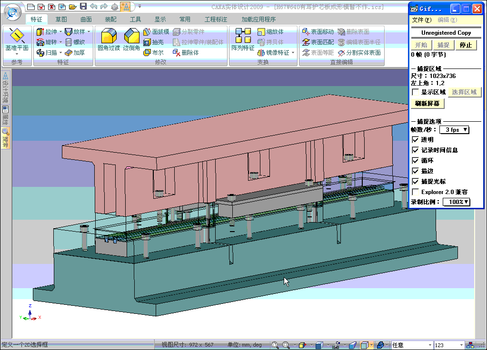Switch to the 工具 tools tab
The height and width of the screenshot is (350, 487).
[135, 19]
